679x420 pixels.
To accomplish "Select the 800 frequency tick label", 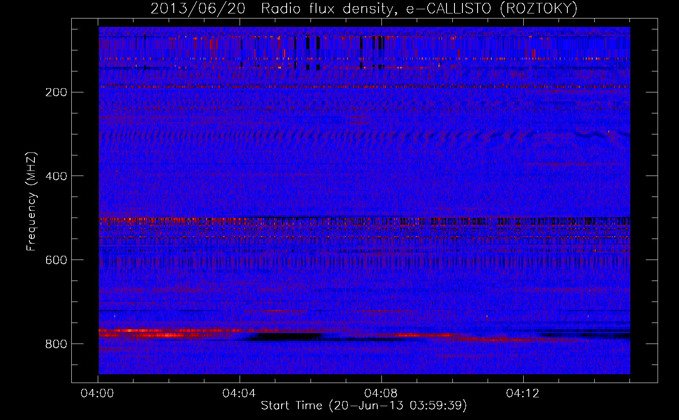I will 56,344.
